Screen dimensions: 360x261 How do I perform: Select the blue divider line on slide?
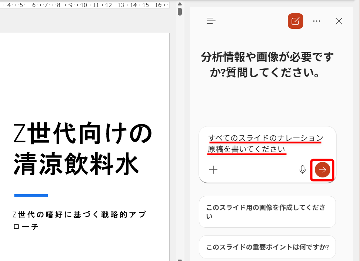tap(31, 195)
